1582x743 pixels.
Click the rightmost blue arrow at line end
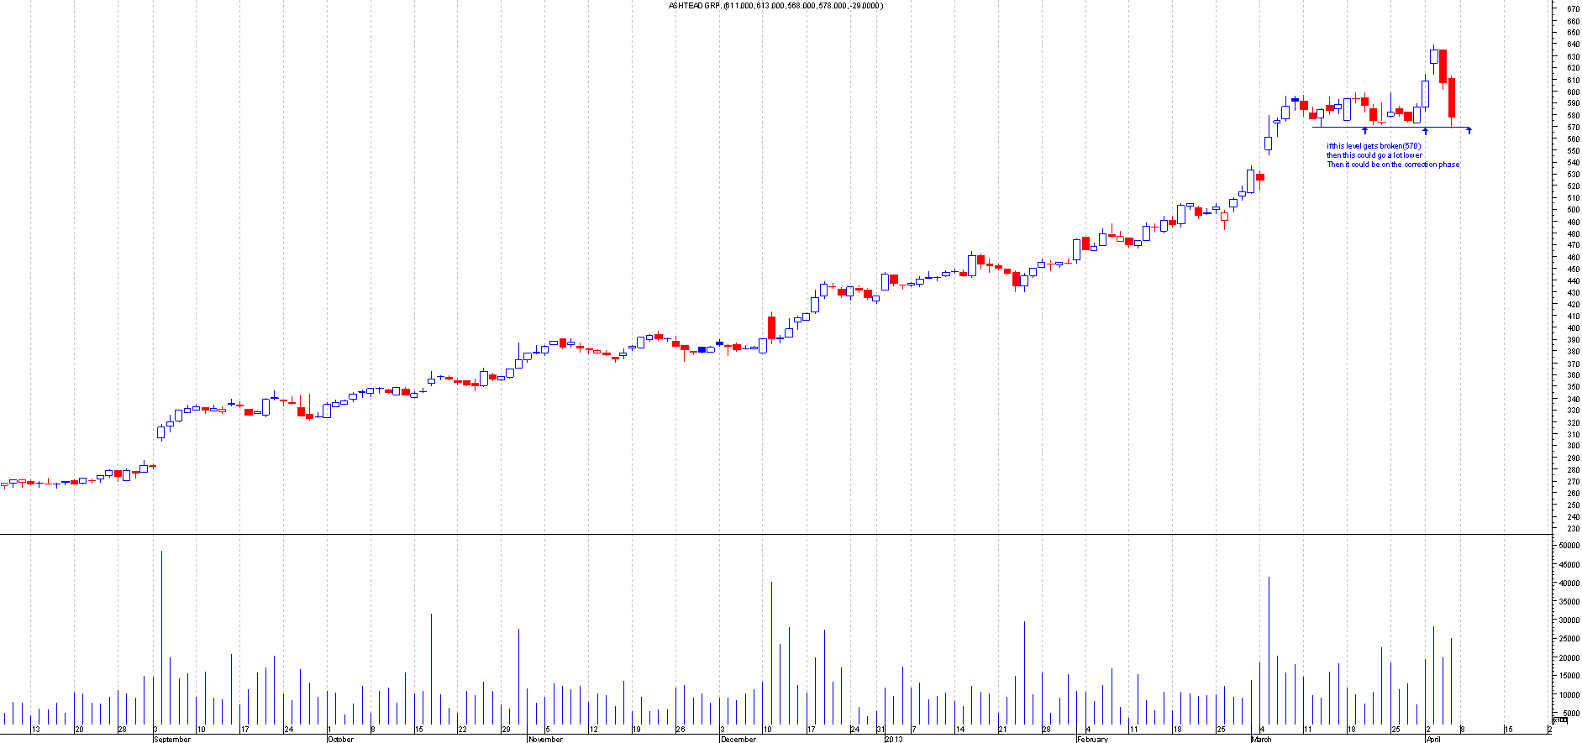pos(1469,130)
